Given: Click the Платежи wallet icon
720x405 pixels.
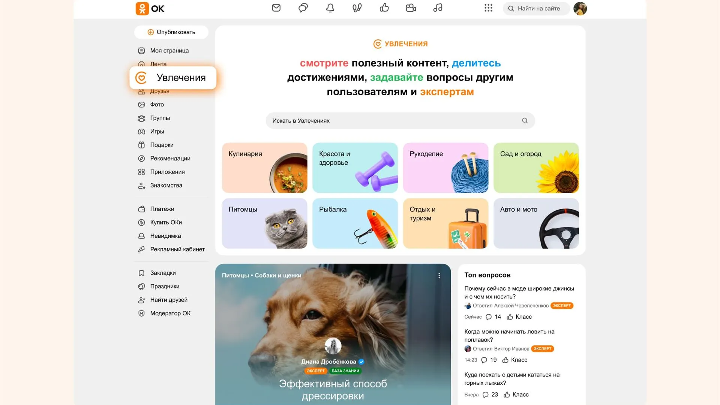Looking at the screenshot, I should [141, 209].
